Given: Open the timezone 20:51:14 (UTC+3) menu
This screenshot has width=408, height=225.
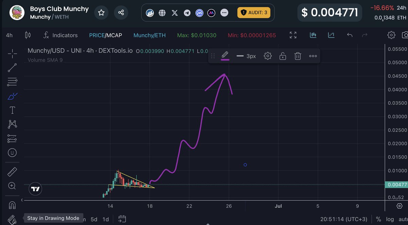Looking at the screenshot, I should pos(344,219).
